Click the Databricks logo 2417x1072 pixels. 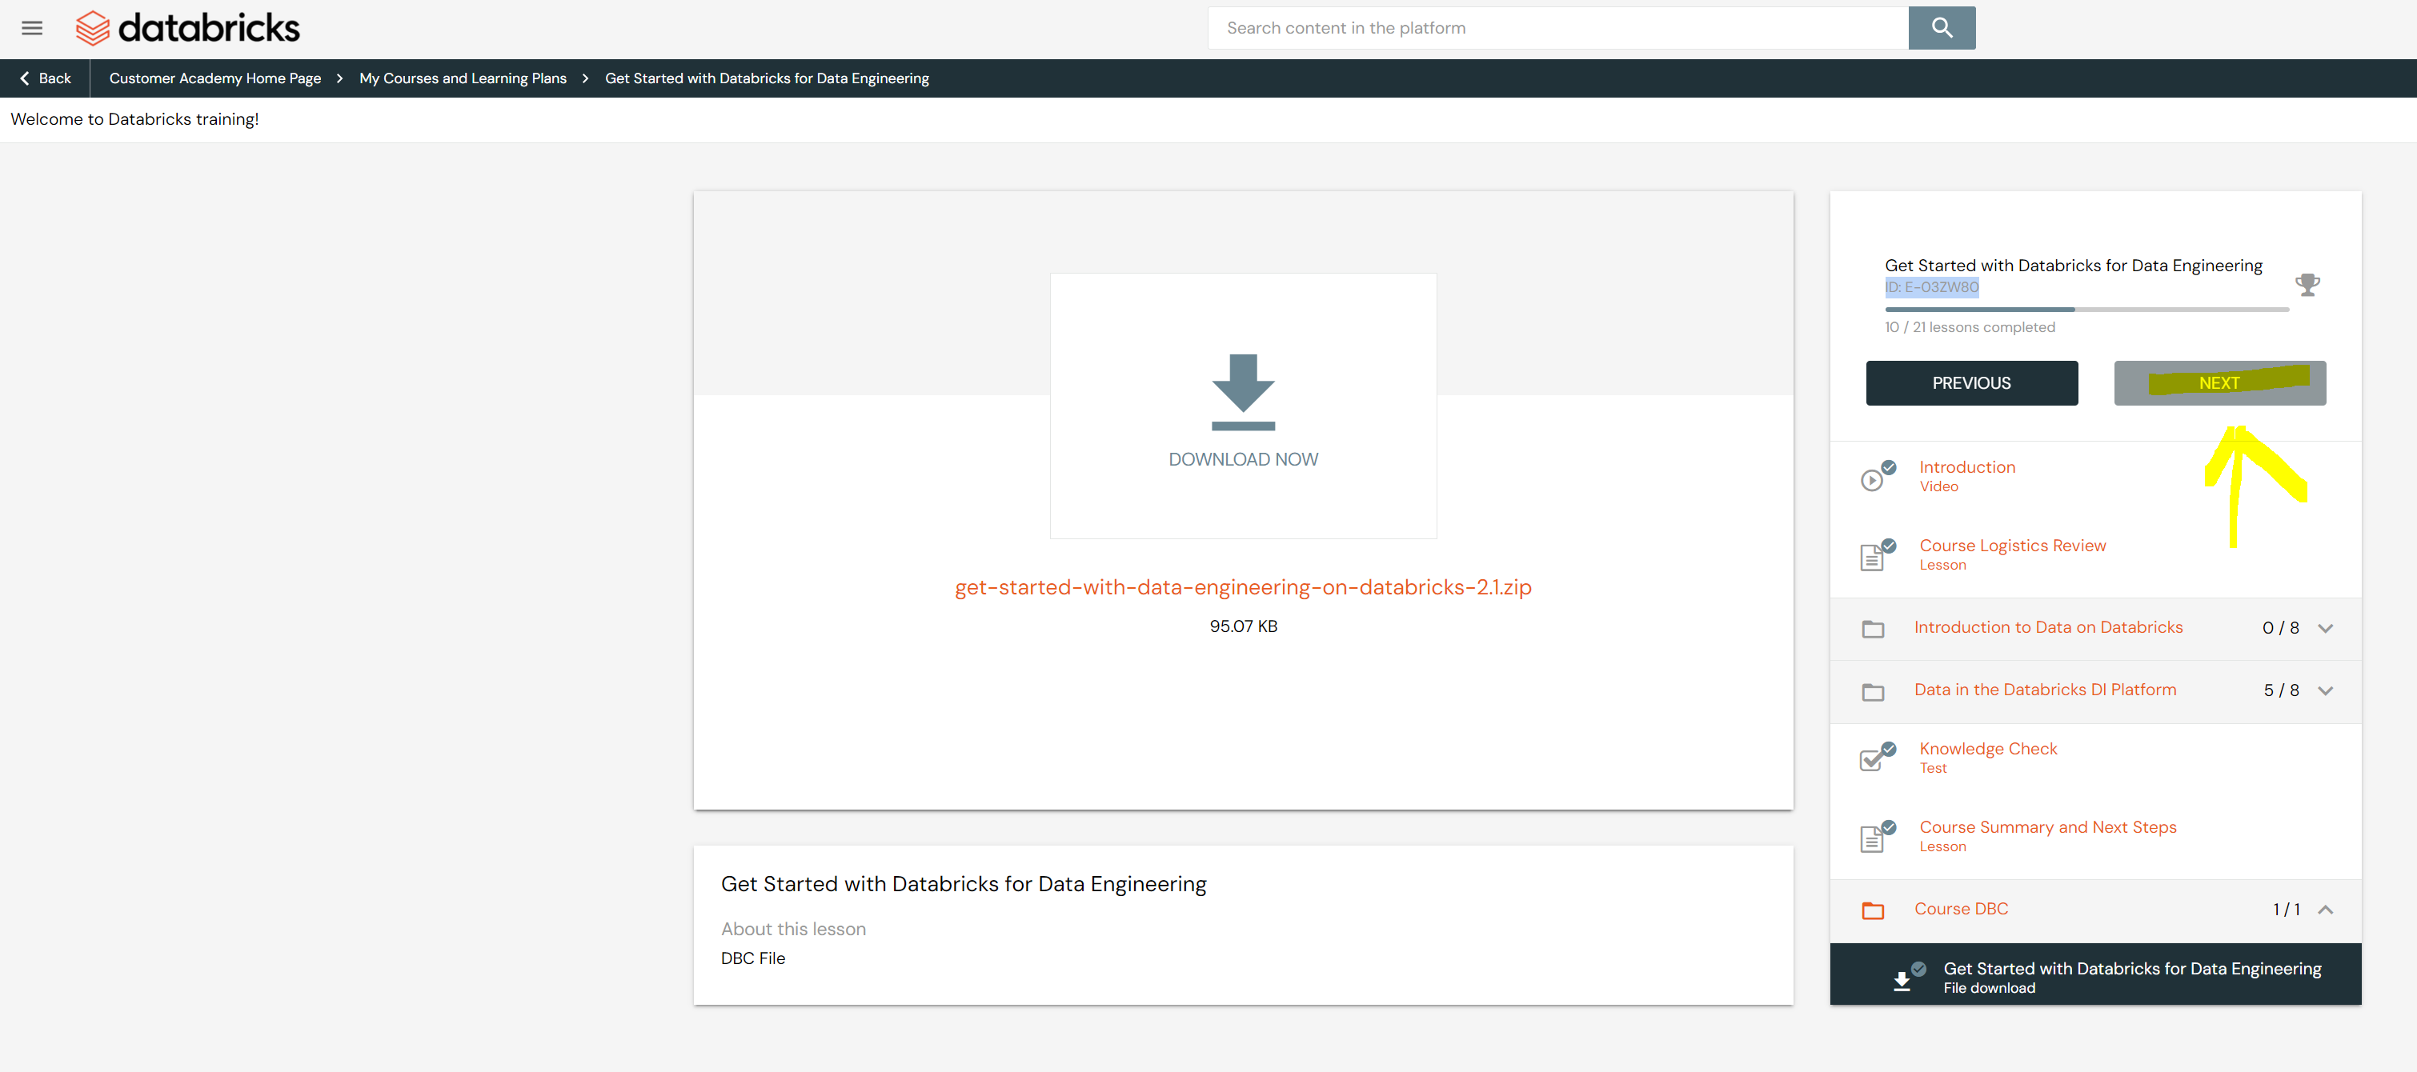click(186, 27)
